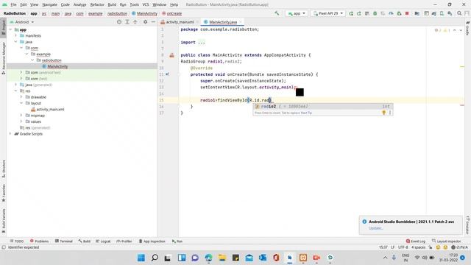Viewport: 471px width, 265px height.
Task: Click the Make Project hammer icon
Action: 277,13
